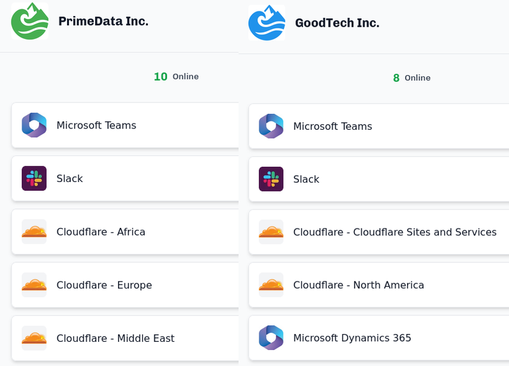Open 'Cloudflare - Cloudflare Sites and Services' label

click(x=395, y=232)
